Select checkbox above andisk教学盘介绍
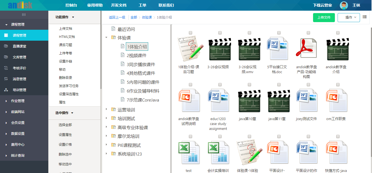The height and width of the screenshot is (173, 372). 338,33
